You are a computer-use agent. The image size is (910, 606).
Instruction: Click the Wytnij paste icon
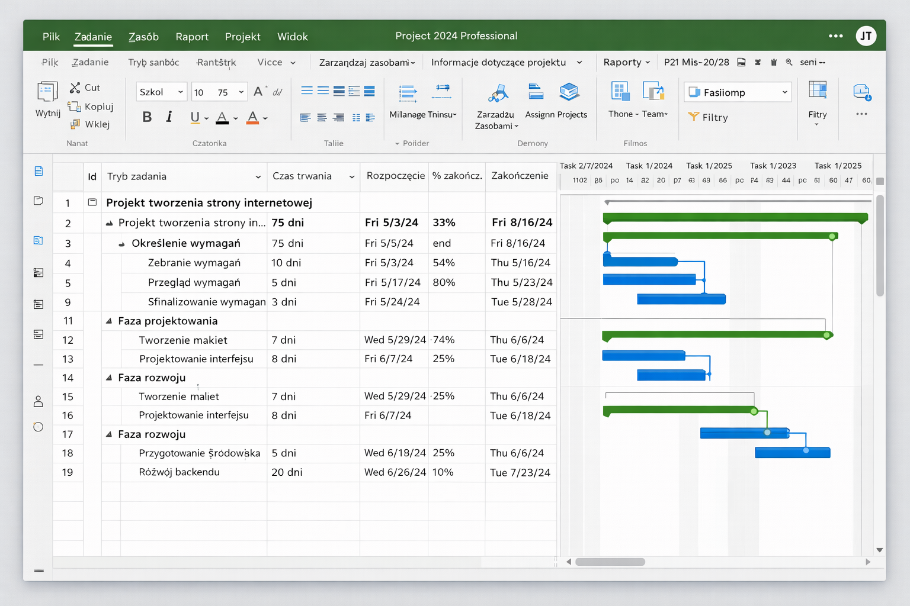(47, 92)
